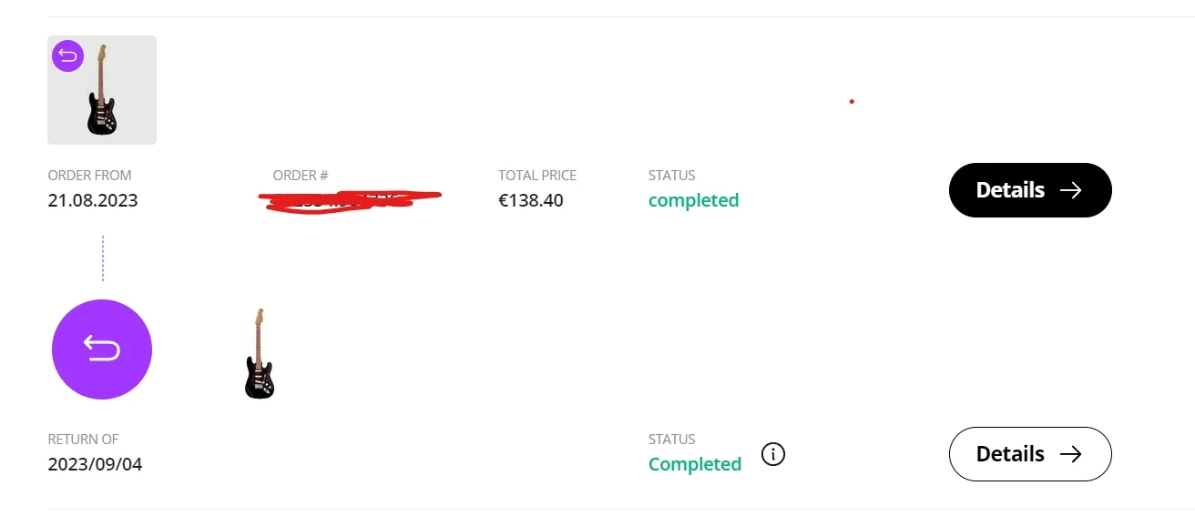Click the RETURN OF label

83,440
